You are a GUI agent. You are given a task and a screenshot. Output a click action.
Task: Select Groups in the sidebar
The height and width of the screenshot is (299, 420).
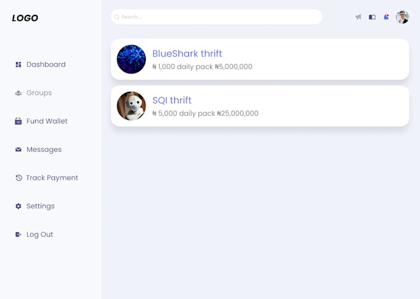click(39, 93)
